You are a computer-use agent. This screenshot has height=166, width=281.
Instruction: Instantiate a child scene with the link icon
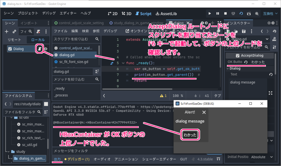click(15, 31)
